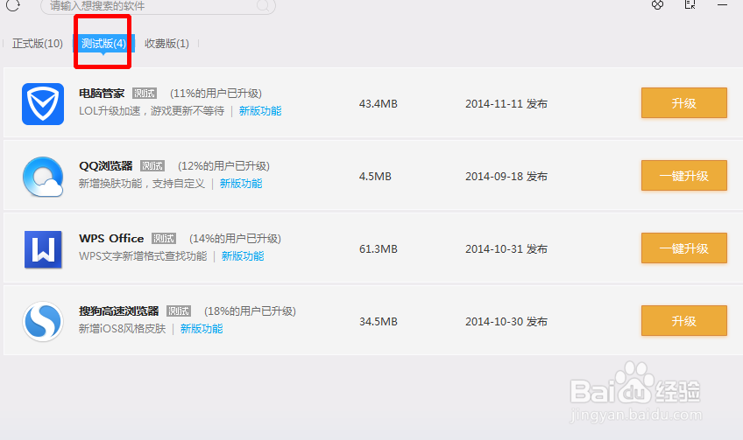Viewport: 743px width, 440px height.
Task: Click the (14%的用户已升级) text
Action: click(235, 239)
